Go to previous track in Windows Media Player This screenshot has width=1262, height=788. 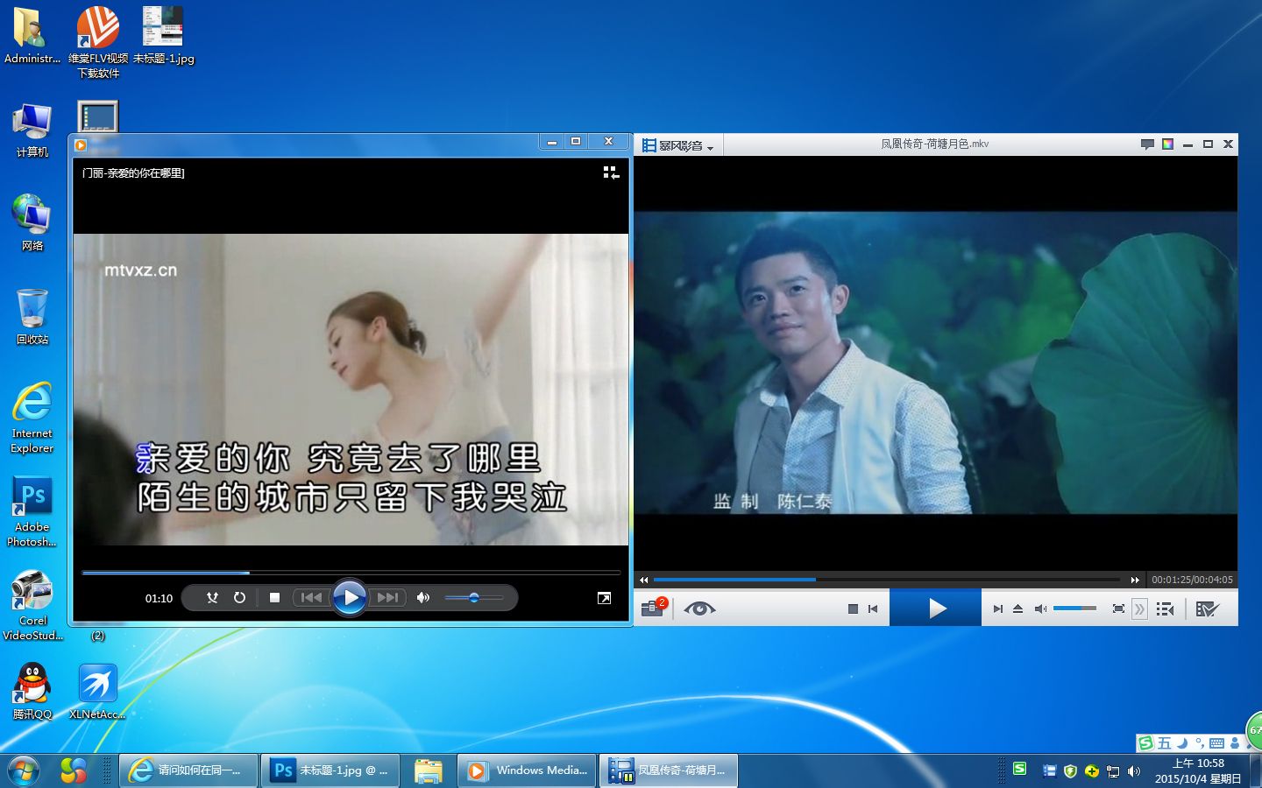(x=311, y=598)
